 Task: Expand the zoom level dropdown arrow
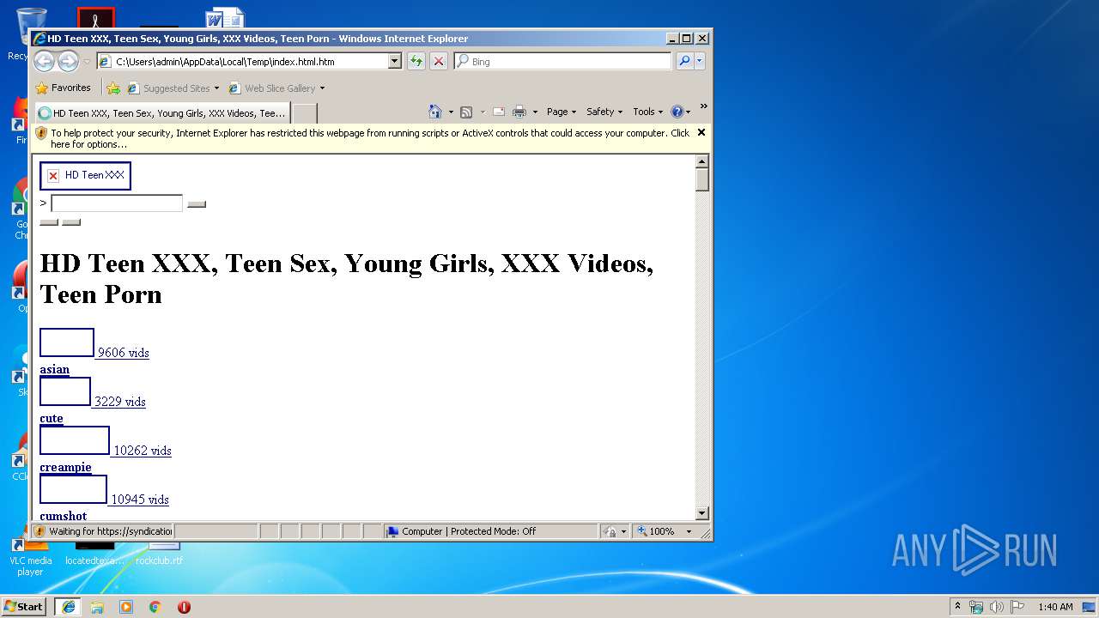(689, 531)
